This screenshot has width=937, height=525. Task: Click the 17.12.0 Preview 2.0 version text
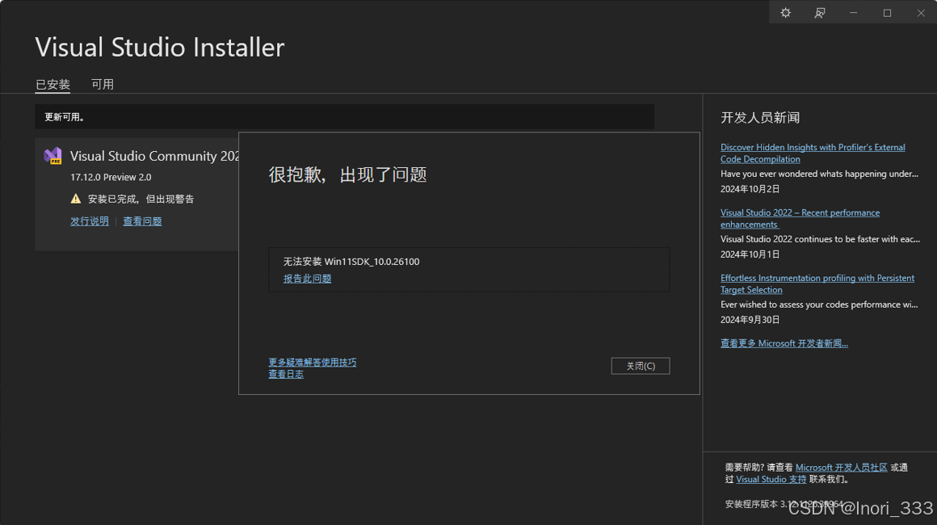click(111, 177)
